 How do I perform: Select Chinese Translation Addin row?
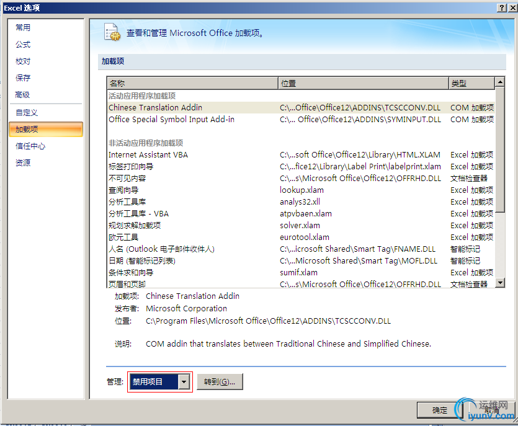(301, 108)
